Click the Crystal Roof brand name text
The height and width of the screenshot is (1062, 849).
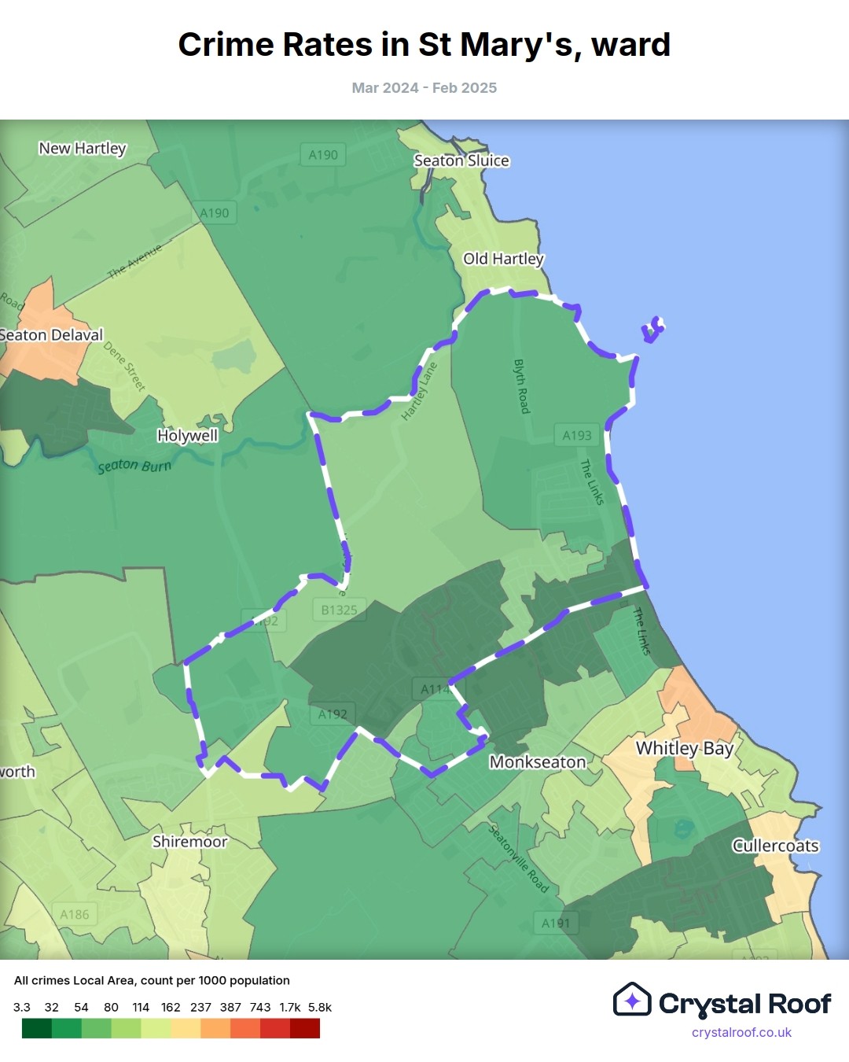click(744, 1004)
